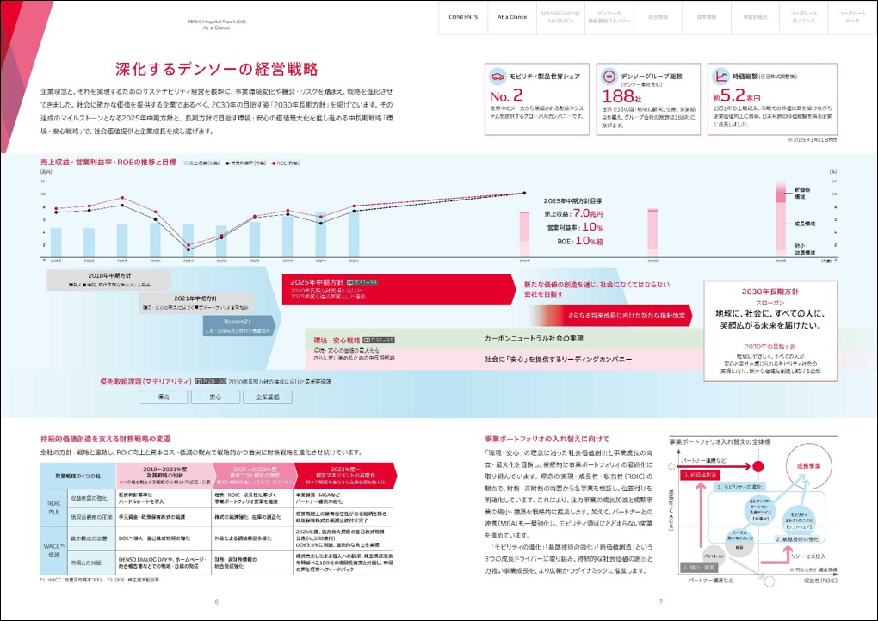
Task: Click the Denso group companies steering-wheel icon
Action: coord(609,76)
